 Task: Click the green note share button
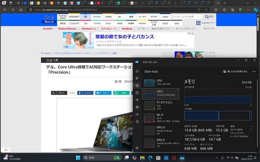pyautogui.click(x=121, y=93)
